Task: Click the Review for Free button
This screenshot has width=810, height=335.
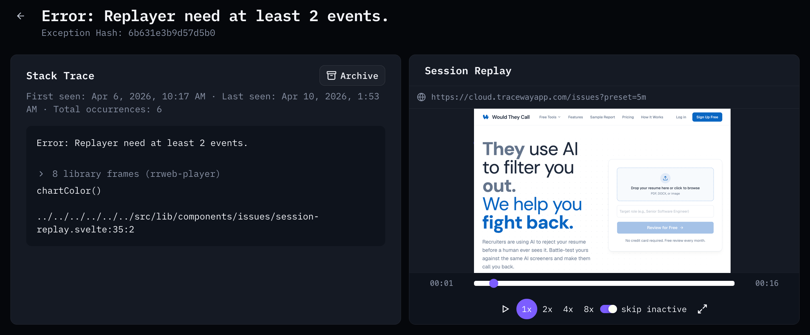Action: pos(665,228)
